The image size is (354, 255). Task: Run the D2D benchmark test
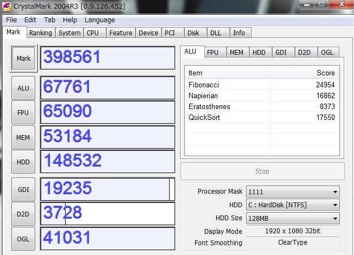23,214
